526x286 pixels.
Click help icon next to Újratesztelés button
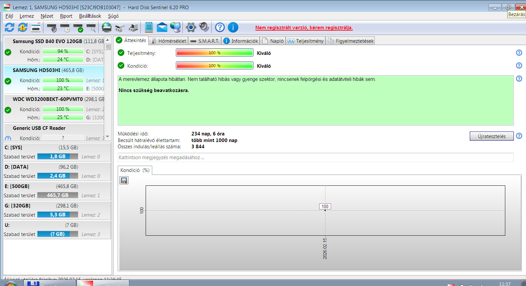[519, 136]
